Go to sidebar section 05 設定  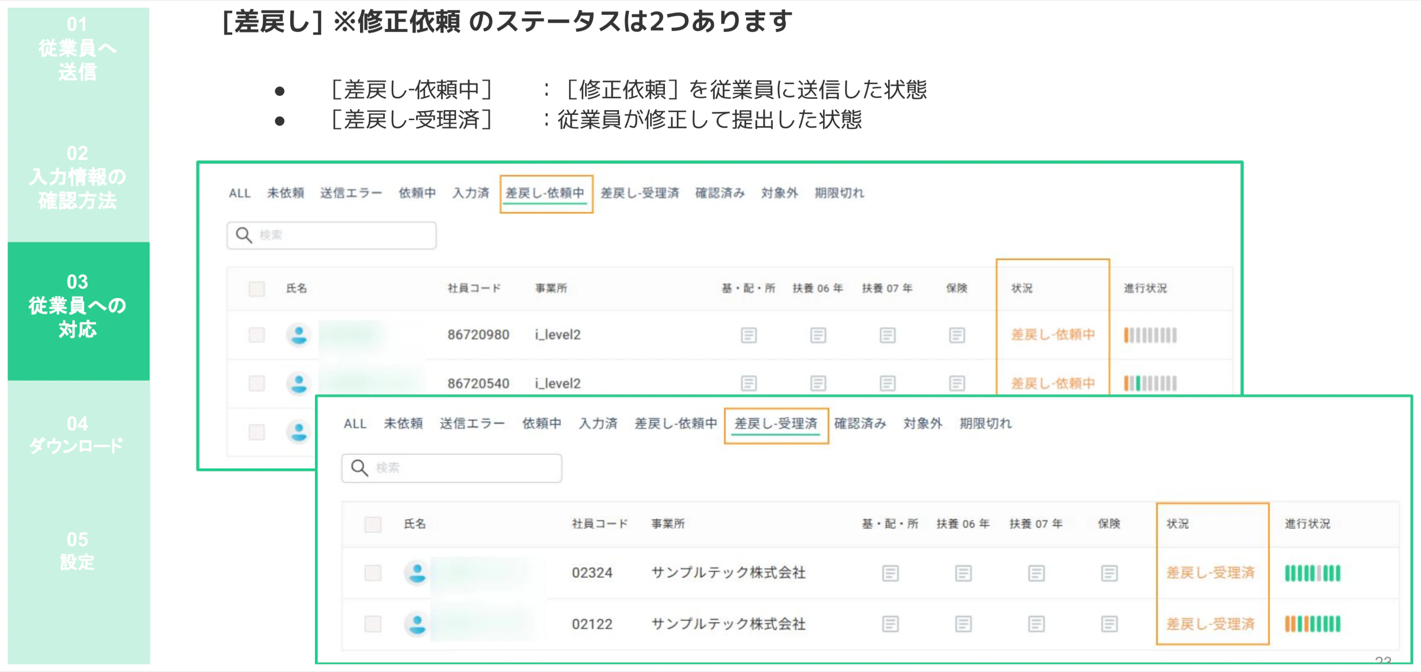click(x=78, y=551)
